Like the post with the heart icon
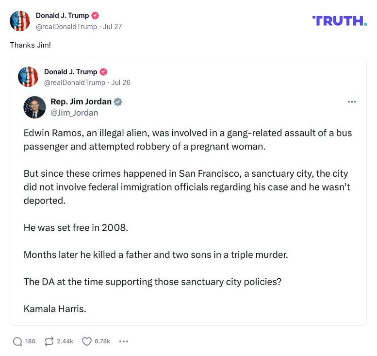The image size is (377, 356). pos(86,341)
